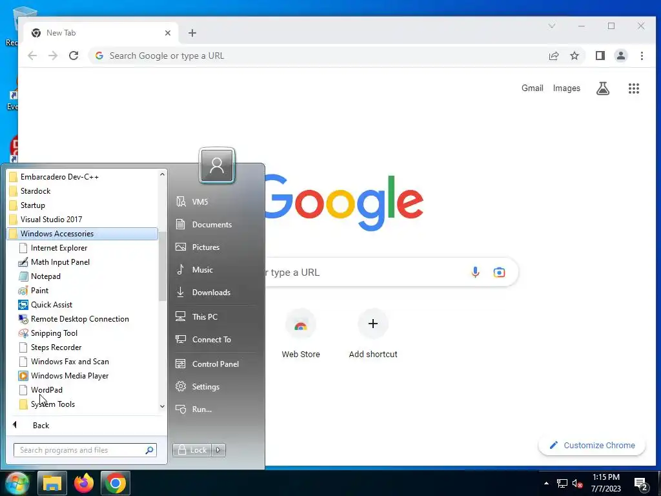This screenshot has width=661, height=496.
Task: Search by image with Google Lens icon
Action: coord(499,273)
